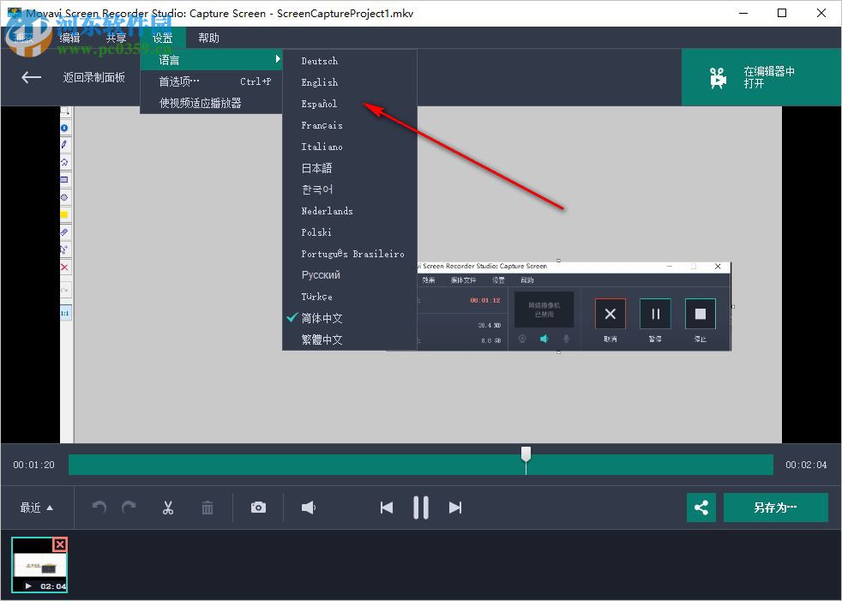842x601 pixels.
Task: Expand the 语言 submenu
Action: pos(168,59)
